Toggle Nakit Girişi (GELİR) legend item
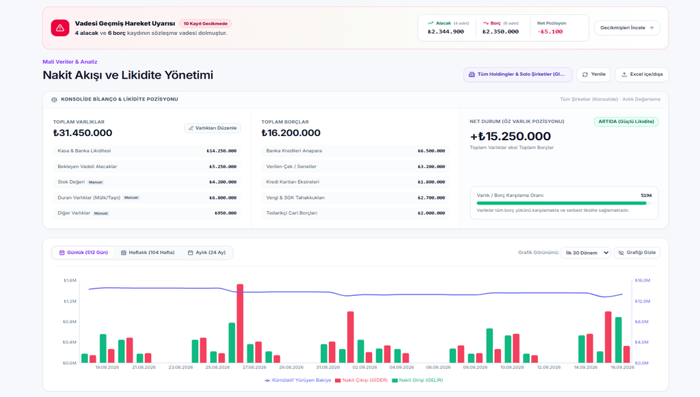This screenshot has width=700, height=397. pos(418,380)
